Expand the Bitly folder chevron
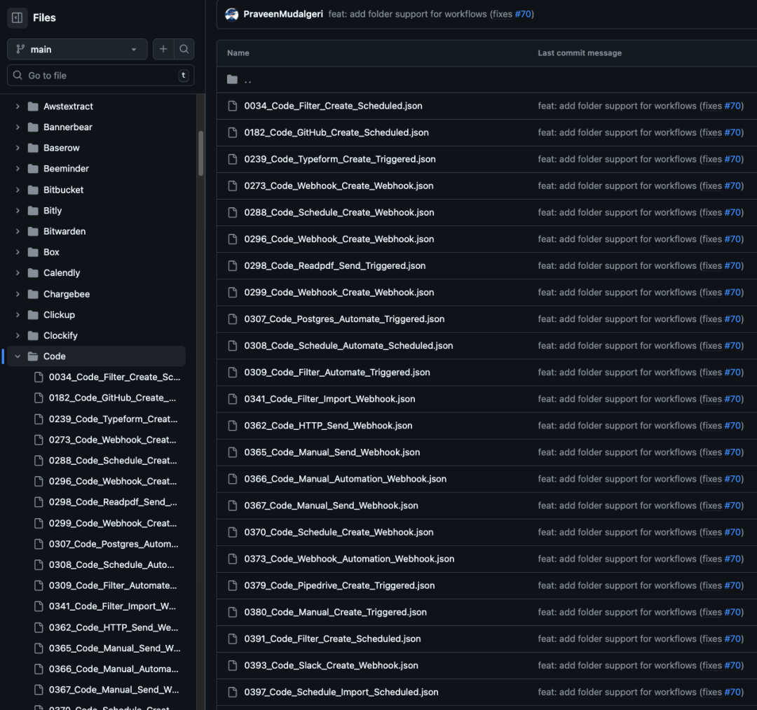 (18, 210)
